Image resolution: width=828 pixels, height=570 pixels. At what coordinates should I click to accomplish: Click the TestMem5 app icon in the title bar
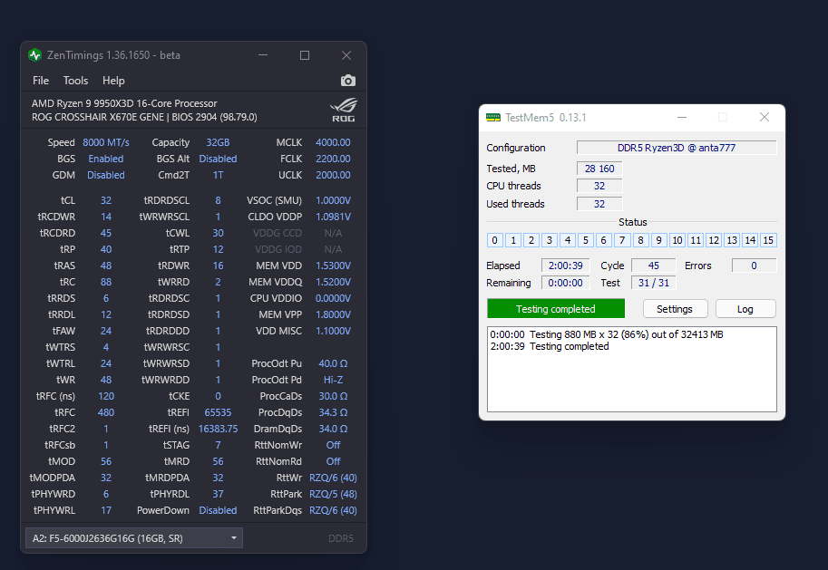493,117
